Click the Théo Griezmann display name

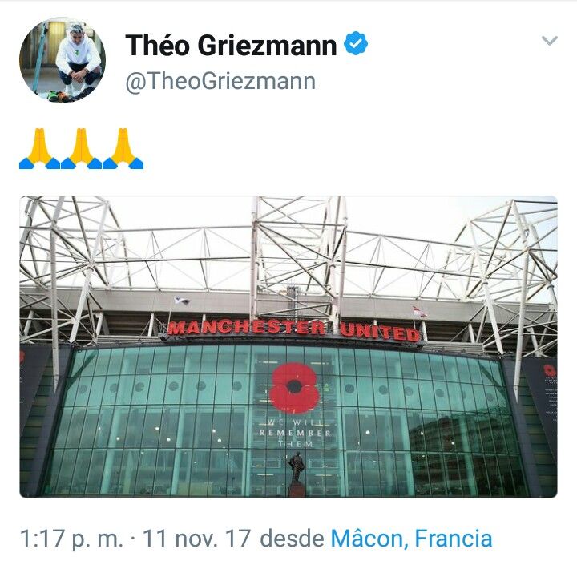(x=231, y=45)
